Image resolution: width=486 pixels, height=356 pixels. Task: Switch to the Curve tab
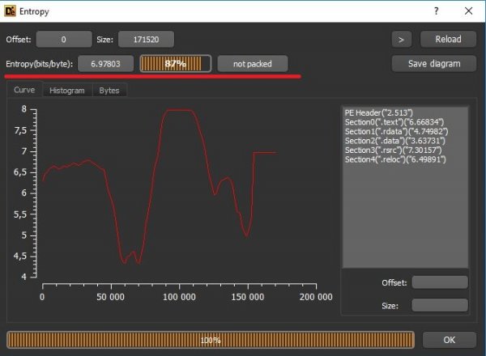coord(24,91)
